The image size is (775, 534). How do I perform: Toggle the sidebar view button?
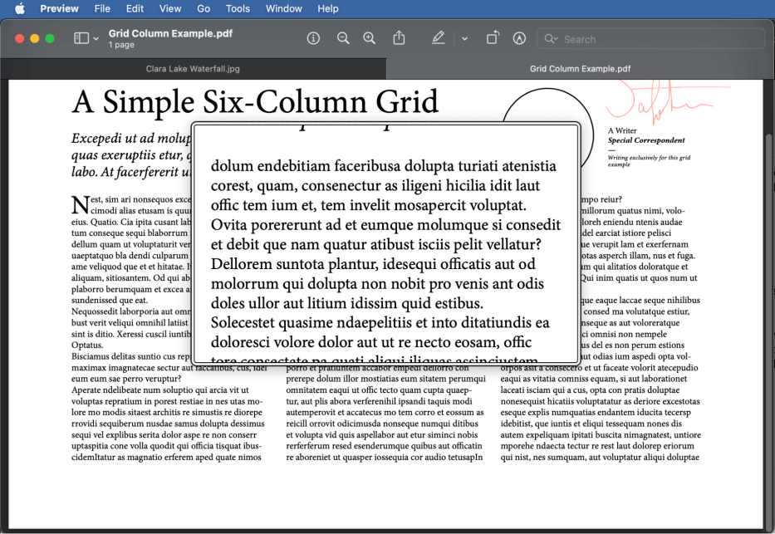pos(81,38)
